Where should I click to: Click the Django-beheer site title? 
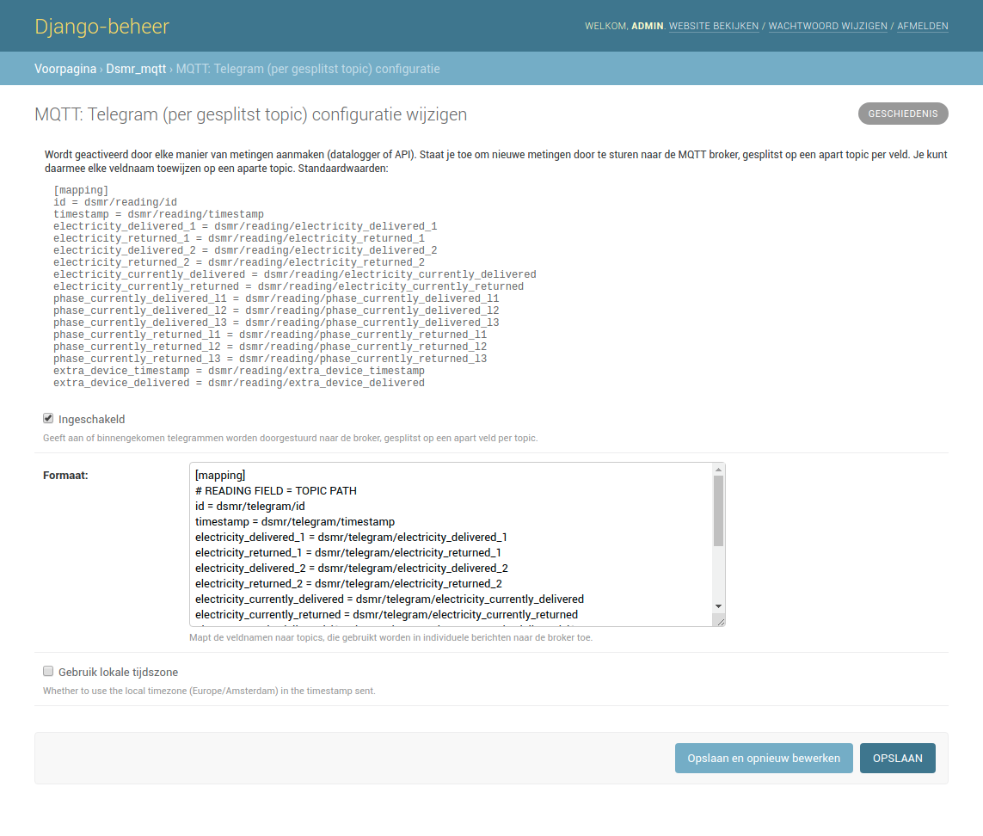point(101,27)
